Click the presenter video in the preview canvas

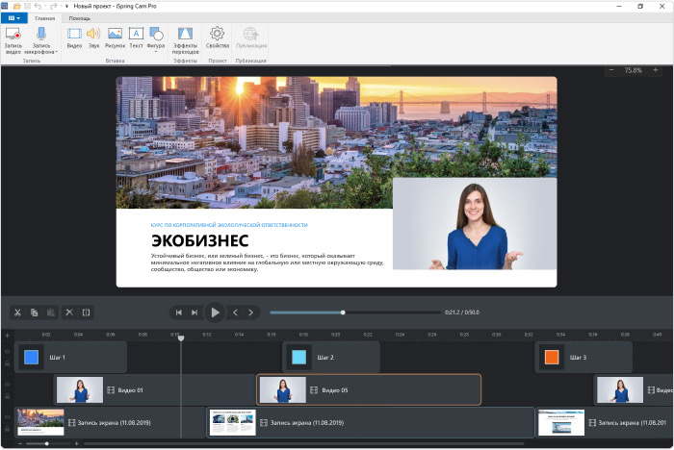coord(475,224)
